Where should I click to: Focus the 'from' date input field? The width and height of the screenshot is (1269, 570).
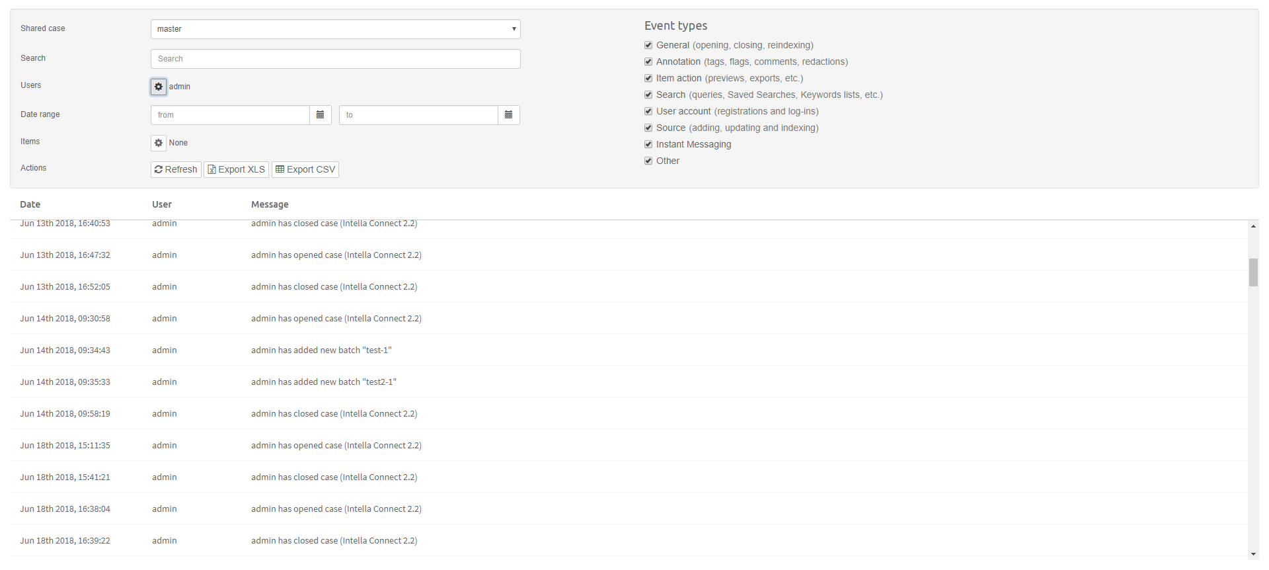click(x=230, y=115)
